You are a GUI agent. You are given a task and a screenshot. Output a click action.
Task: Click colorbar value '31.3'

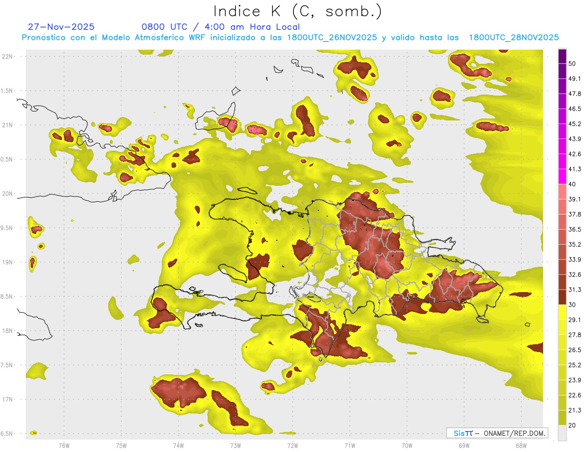(575, 290)
